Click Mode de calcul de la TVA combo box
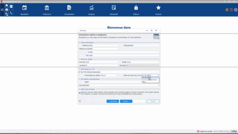The height and width of the screenshot is (134, 238). (x=150, y=75)
